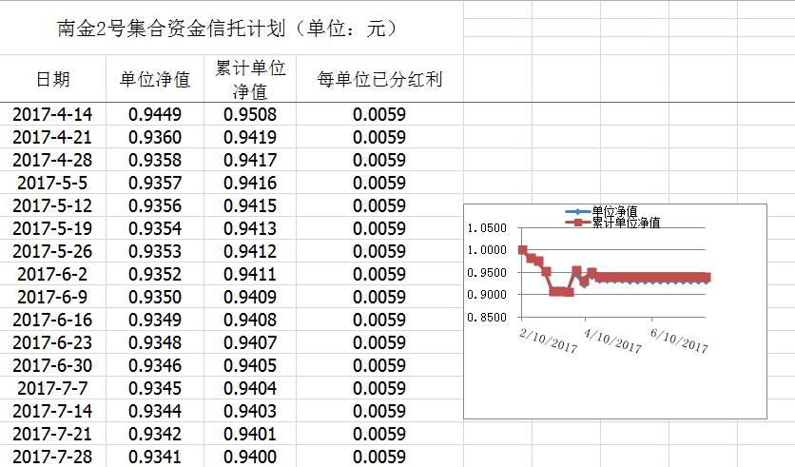The width and height of the screenshot is (795, 467).
Task: Select the cell containing 0.9409
Action: pyautogui.click(x=250, y=297)
